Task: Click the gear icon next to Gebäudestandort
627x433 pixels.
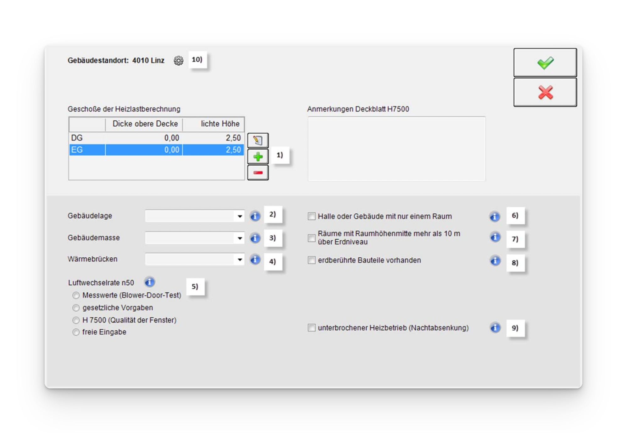Action: click(178, 60)
